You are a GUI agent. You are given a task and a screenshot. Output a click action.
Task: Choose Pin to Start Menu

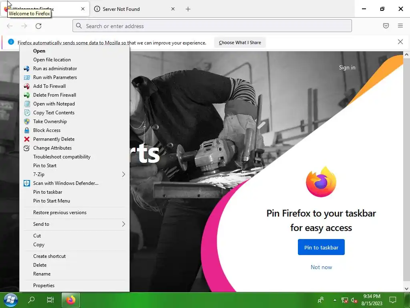[52, 201]
